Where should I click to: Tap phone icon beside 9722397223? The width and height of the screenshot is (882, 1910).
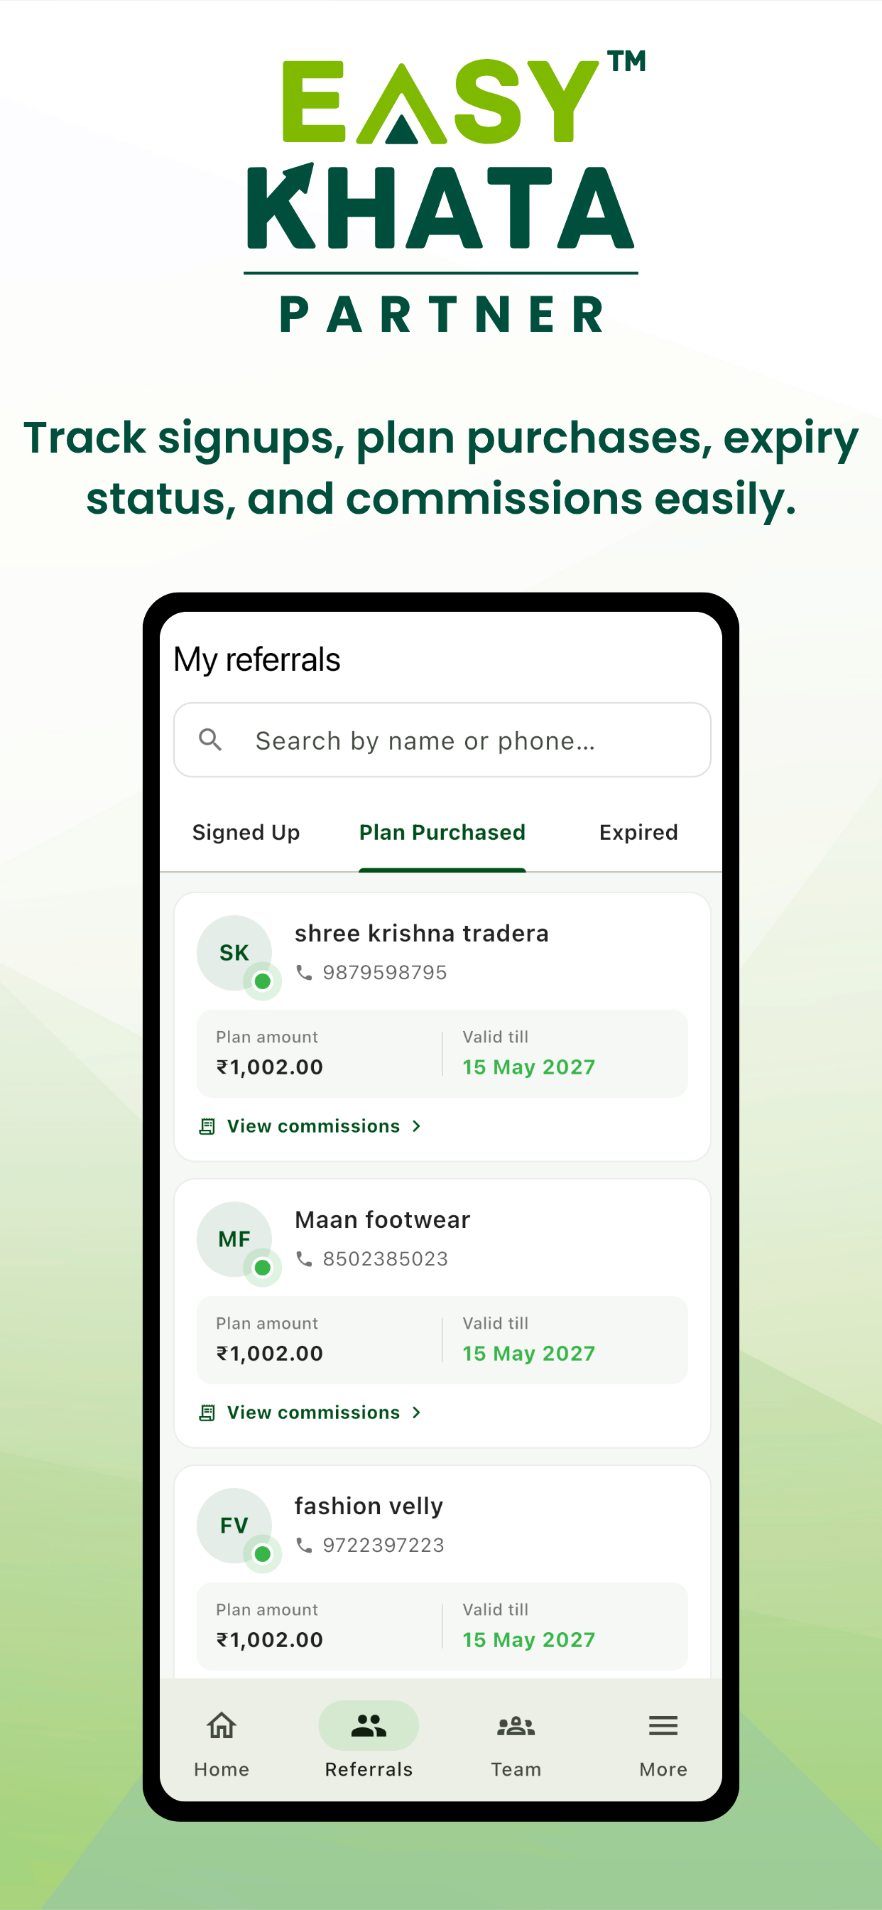pyautogui.click(x=304, y=1545)
